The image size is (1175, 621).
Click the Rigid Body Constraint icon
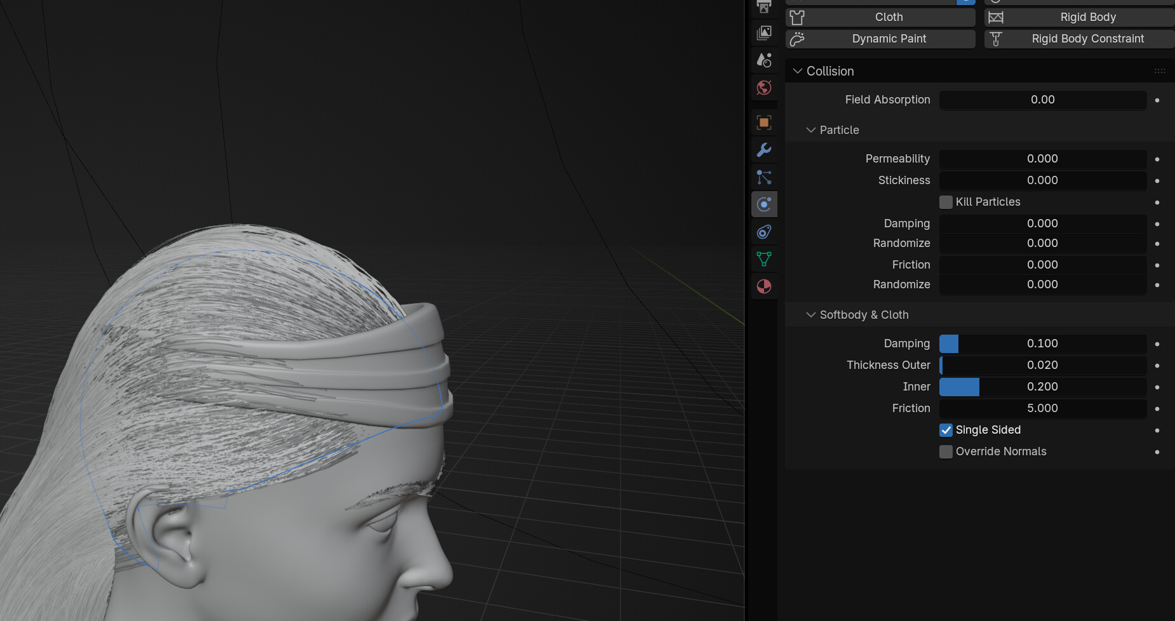(996, 39)
